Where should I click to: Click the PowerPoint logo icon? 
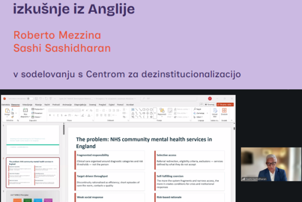4,99
